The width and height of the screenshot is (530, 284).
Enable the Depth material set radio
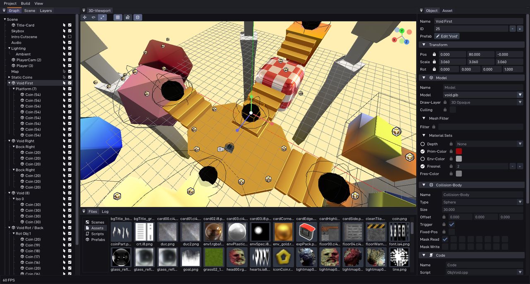(423, 144)
